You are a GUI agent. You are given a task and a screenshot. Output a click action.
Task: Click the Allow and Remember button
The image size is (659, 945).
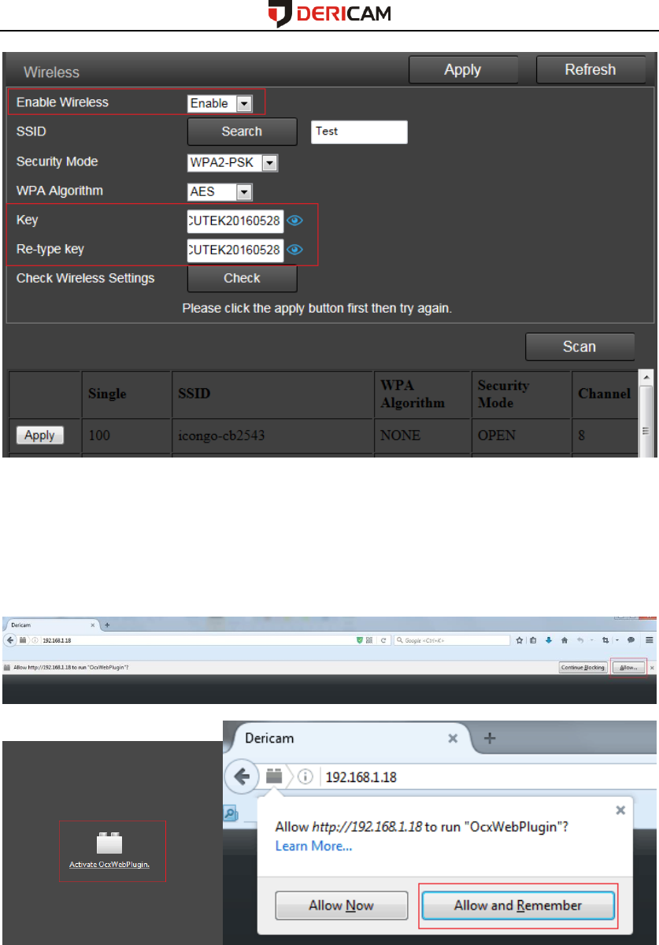click(x=518, y=906)
